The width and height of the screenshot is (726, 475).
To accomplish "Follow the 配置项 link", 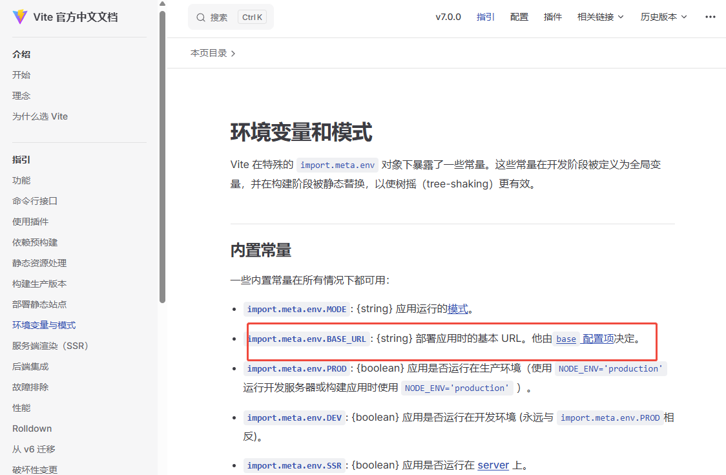I will [x=598, y=339].
